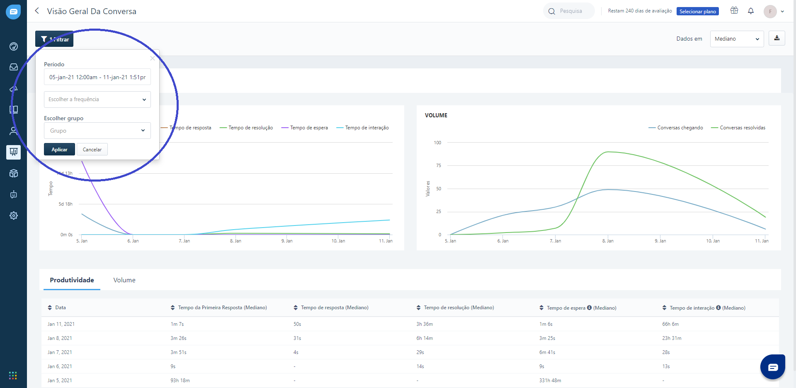Click the 93h 18m cell

pyautogui.click(x=180, y=381)
